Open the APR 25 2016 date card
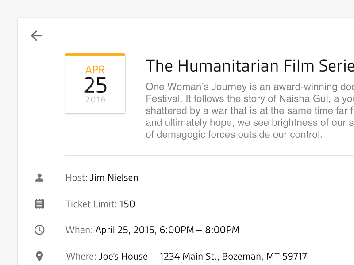This screenshot has height=265, width=354. [95, 83]
